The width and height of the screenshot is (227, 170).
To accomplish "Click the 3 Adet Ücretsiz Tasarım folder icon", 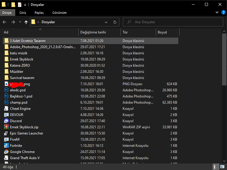I will [x=6, y=41].
